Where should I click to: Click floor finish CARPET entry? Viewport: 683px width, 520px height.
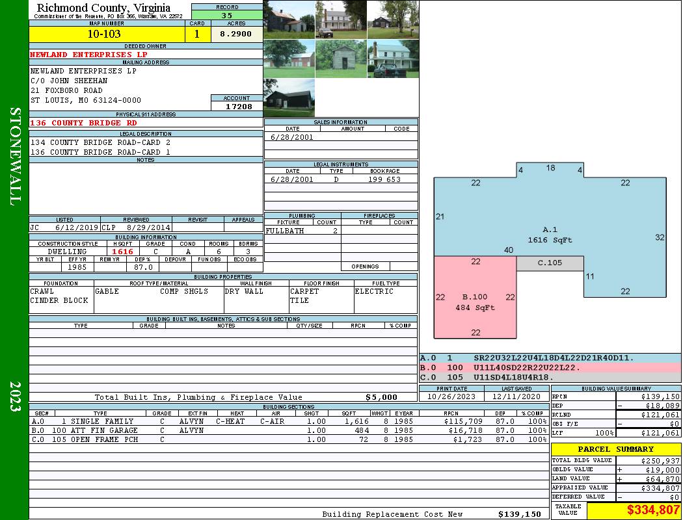point(304,291)
